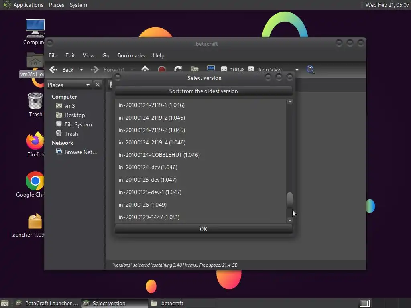411x308 pixels.
Task: Select version in-20100125-dev-1 (1.047)
Action: coord(201,192)
